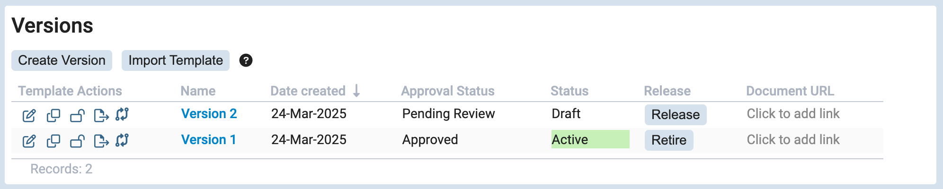Export Version 1 using the export icon
943x189 pixels.
click(x=101, y=141)
